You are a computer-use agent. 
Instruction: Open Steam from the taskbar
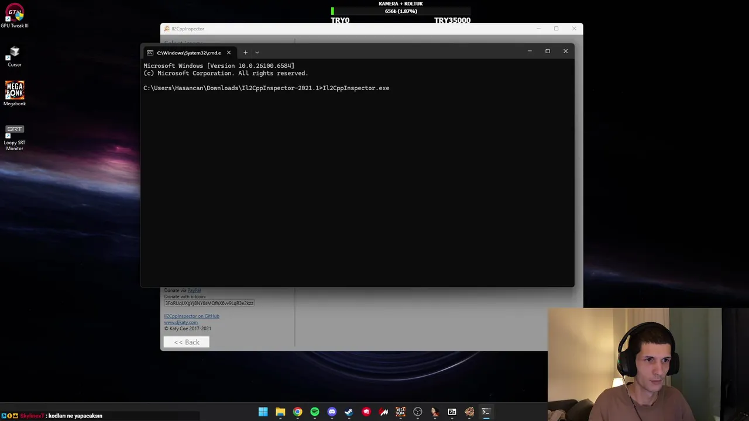349,412
